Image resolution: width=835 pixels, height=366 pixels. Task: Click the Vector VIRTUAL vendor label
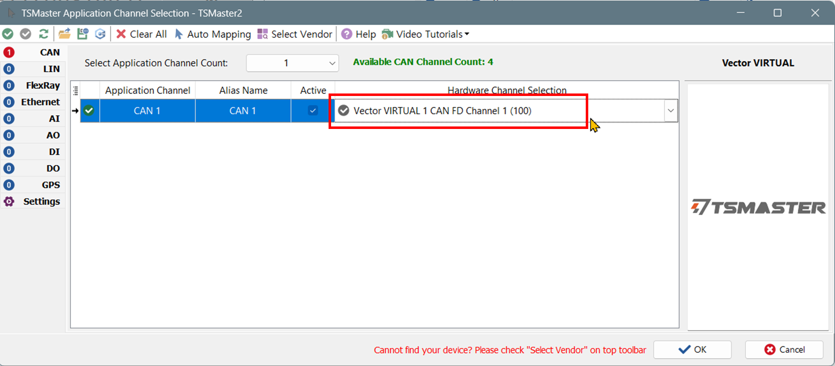(x=758, y=63)
